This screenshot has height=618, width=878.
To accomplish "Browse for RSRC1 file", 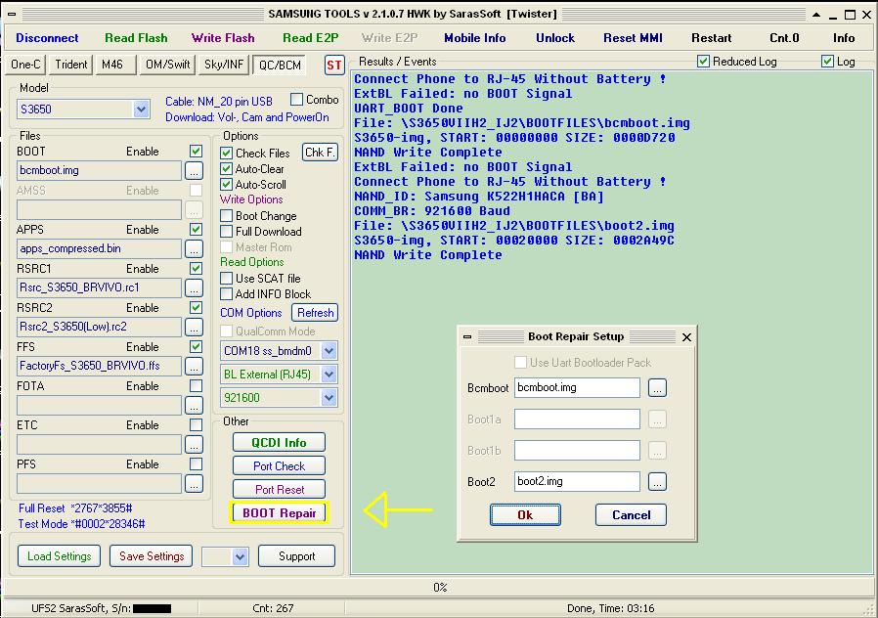I will click(x=194, y=287).
